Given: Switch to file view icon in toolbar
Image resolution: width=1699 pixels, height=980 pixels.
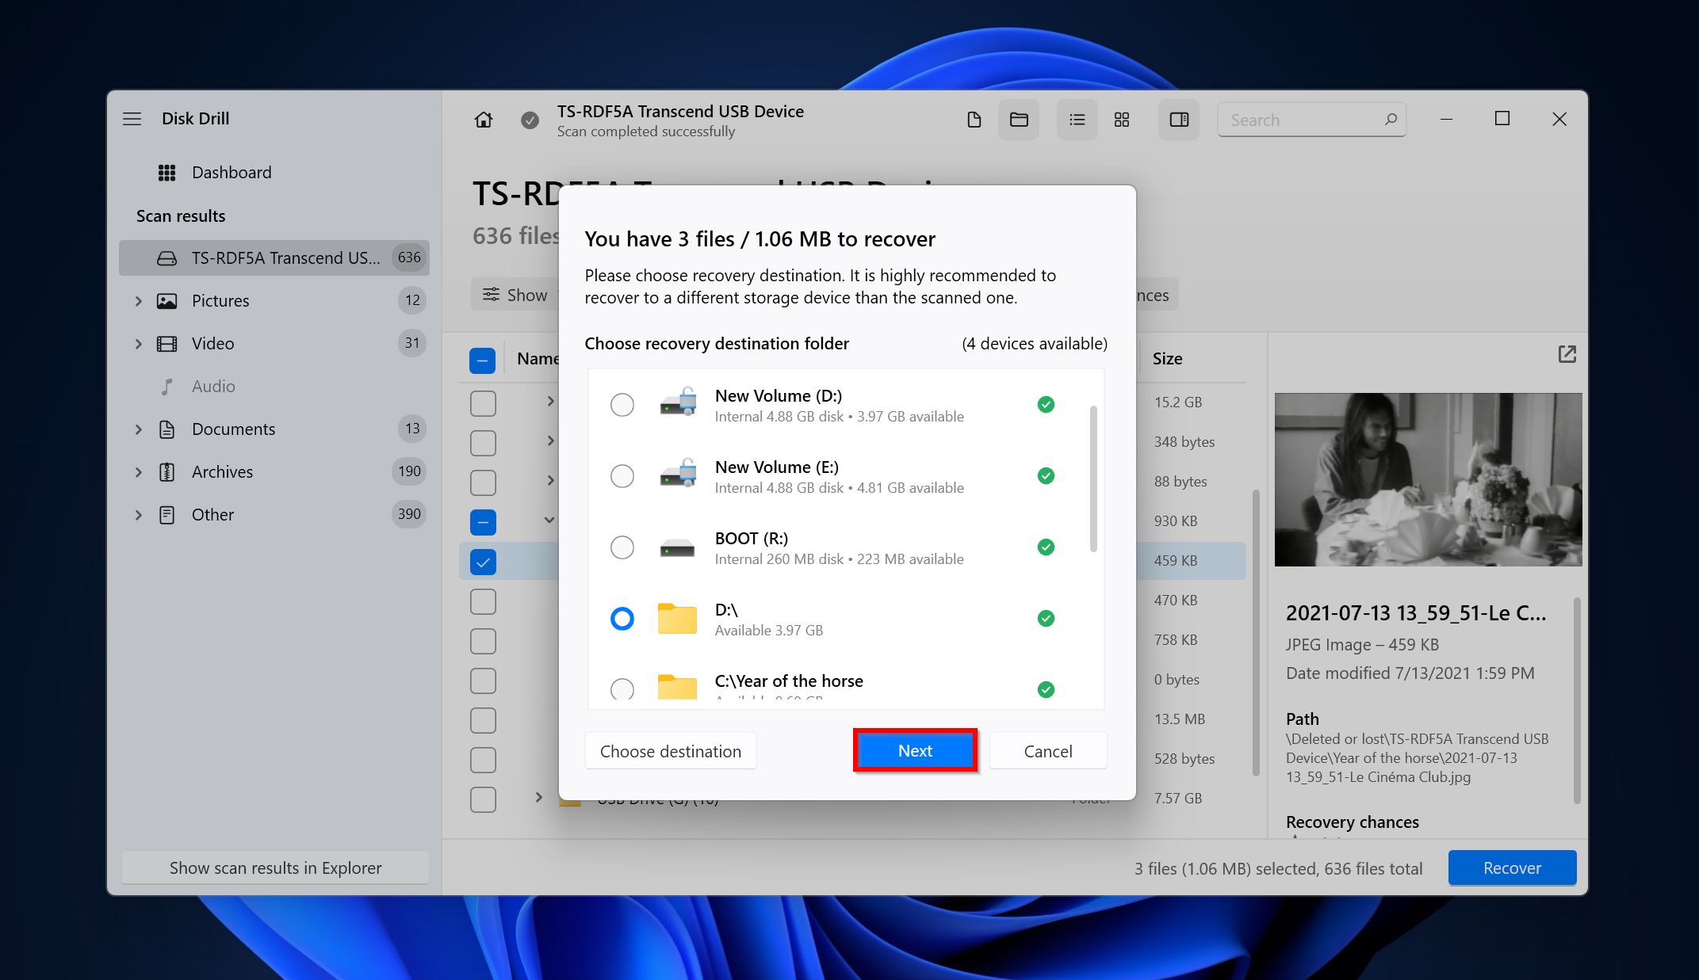Looking at the screenshot, I should [974, 120].
